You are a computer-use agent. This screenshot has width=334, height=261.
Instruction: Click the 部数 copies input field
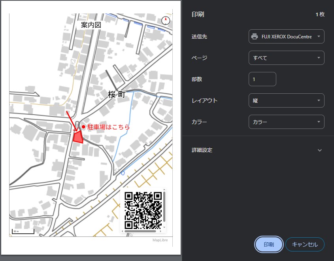(262, 79)
